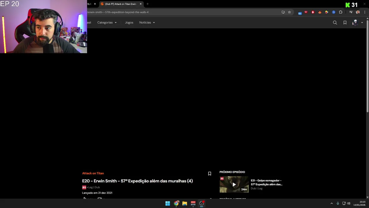The width and height of the screenshot is (369, 208).
Task: Open the orange fox extension icon
Action: (320, 12)
